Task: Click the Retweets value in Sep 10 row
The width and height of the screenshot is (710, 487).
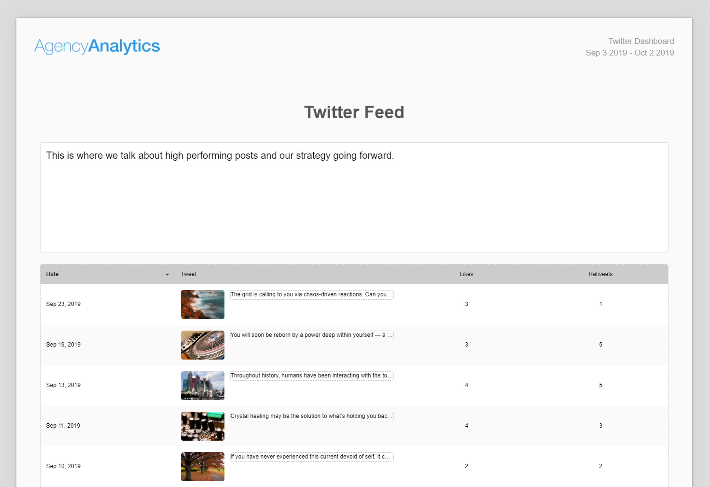Action: (x=600, y=466)
